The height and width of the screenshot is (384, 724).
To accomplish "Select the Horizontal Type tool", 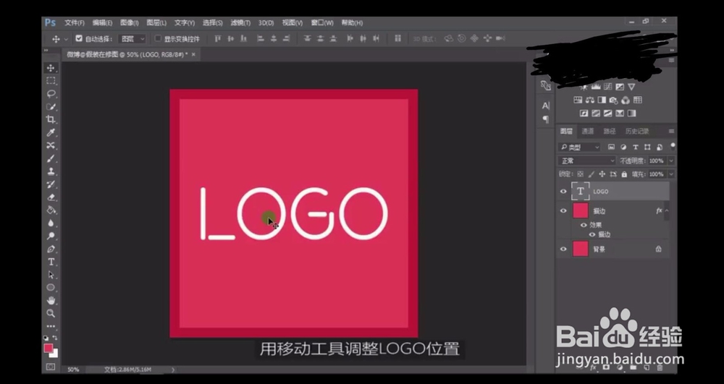I will 51,262.
